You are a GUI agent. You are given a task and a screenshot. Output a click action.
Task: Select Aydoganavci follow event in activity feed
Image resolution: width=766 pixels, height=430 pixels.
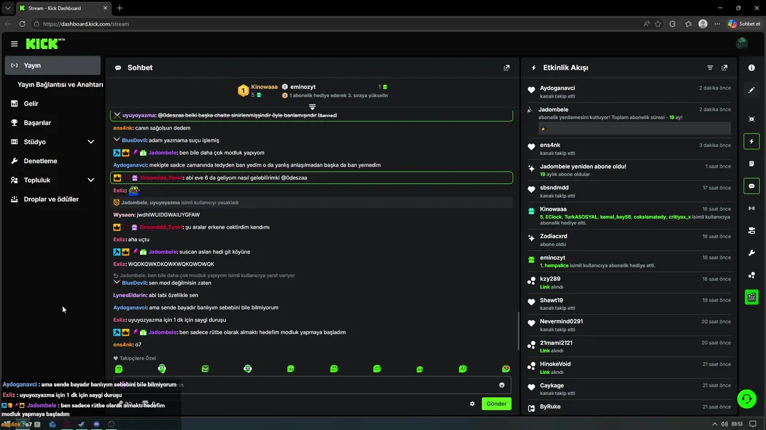tap(628, 91)
